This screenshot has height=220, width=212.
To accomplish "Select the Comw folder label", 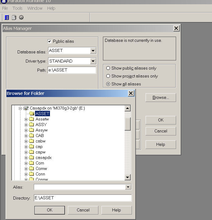I will coord(41,168).
